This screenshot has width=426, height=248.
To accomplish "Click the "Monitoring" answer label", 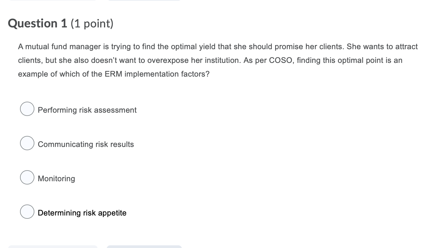I will click(56, 179).
